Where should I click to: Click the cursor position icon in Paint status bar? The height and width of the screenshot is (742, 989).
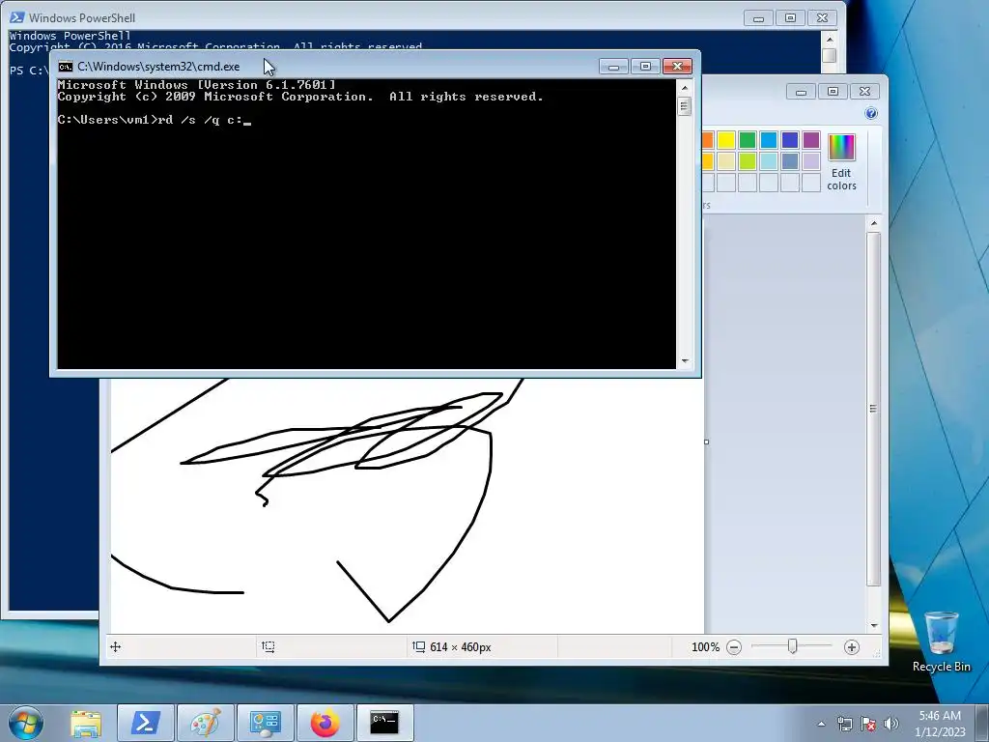pyautogui.click(x=116, y=646)
